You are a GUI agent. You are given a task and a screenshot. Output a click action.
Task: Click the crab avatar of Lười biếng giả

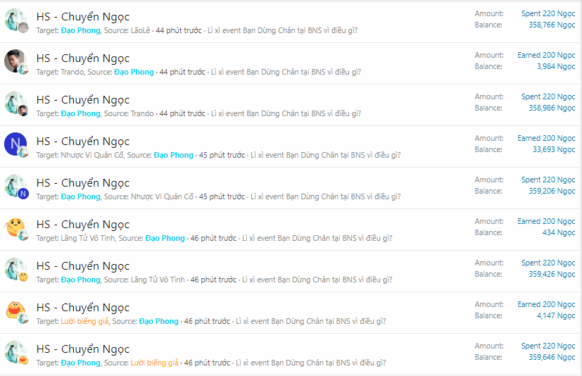click(15, 311)
